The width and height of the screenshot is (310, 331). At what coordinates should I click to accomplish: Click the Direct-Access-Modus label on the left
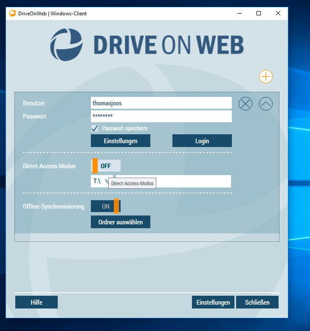(x=49, y=166)
